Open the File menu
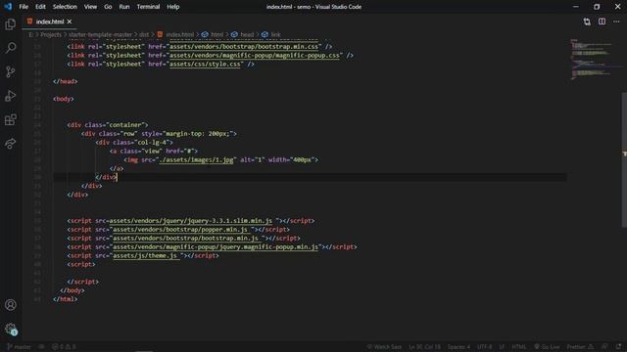Viewport: 627px width, 352px height. [24, 7]
